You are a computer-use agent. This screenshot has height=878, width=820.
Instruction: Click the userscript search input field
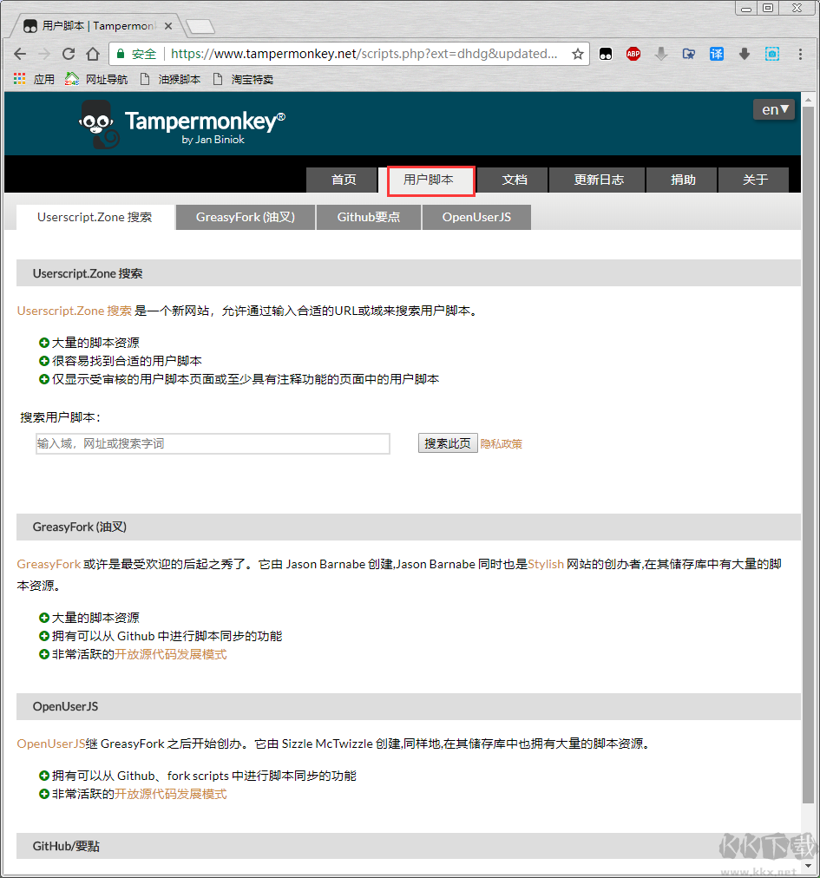coord(213,443)
